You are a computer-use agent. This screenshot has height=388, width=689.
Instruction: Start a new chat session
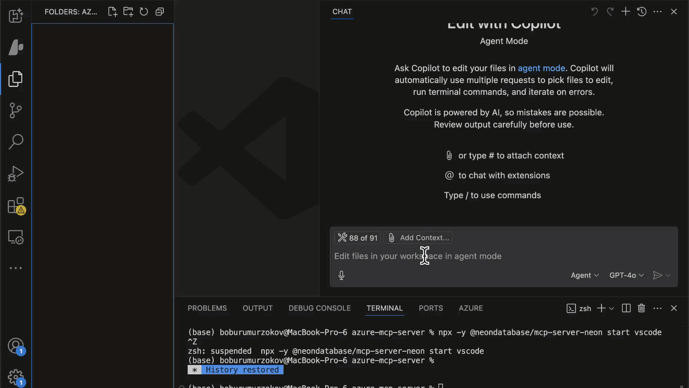click(625, 11)
